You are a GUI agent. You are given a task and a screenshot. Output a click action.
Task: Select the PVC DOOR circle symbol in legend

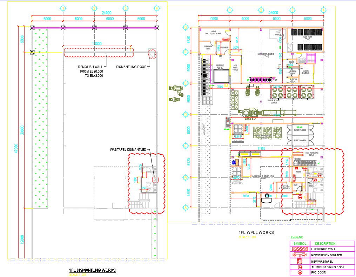[300, 271]
